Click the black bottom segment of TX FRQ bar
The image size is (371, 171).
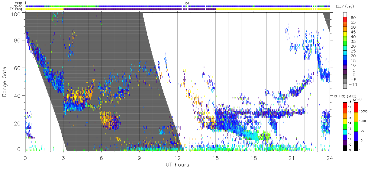345,148
